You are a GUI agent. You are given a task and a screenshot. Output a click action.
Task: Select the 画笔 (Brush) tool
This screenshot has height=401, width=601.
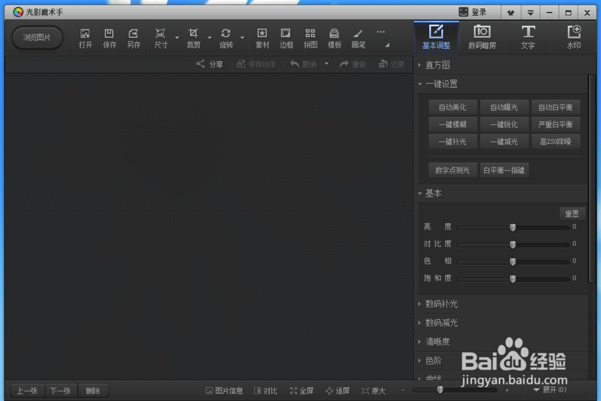coord(358,38)
